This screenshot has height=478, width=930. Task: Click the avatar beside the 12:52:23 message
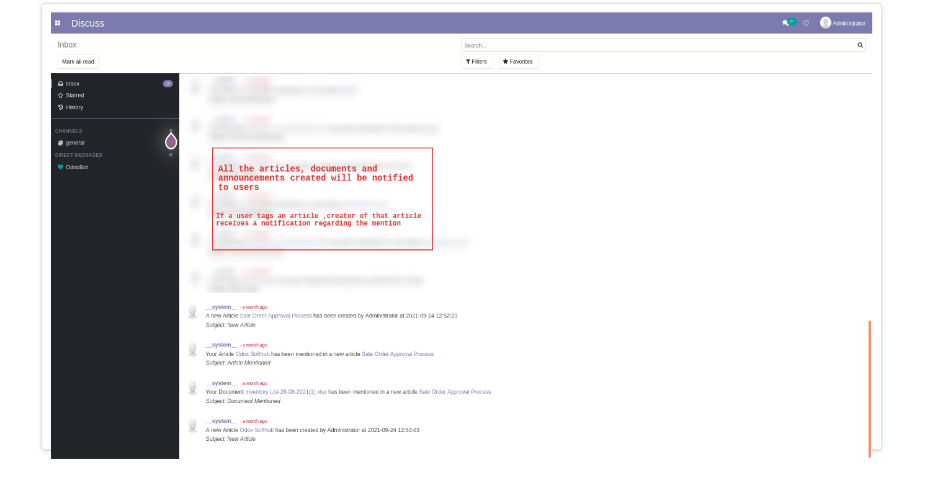click(x=193, y=311)
